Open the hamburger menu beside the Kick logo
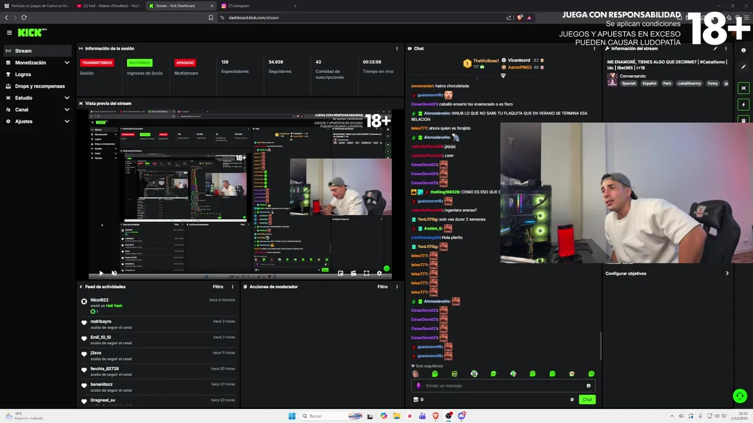 (9, 33)
